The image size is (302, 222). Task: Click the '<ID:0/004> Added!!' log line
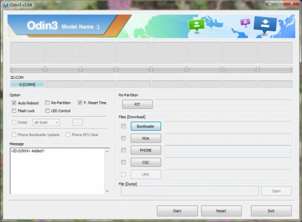tap(28, 151)
